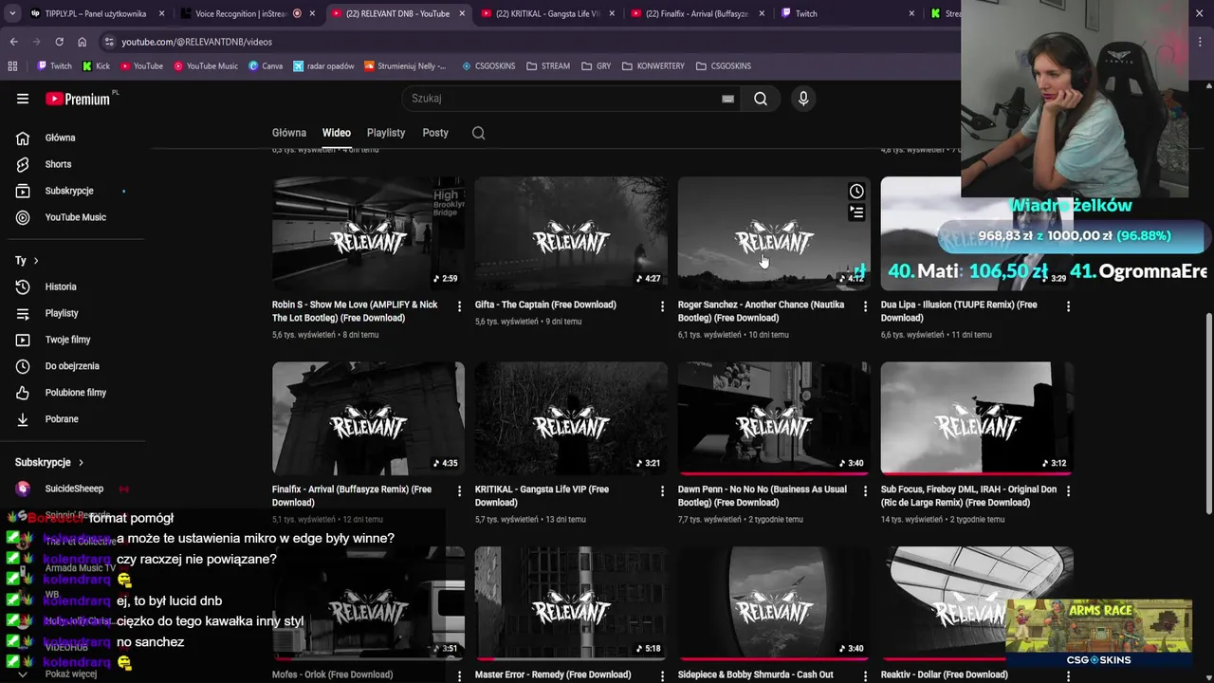1214x683 pixels.
Task: Click the search magnifier button
Action: point(761,99)
